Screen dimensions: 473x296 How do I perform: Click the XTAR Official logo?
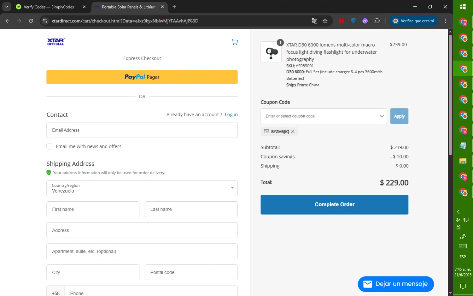pyautogui.click(x=56, y=42)
